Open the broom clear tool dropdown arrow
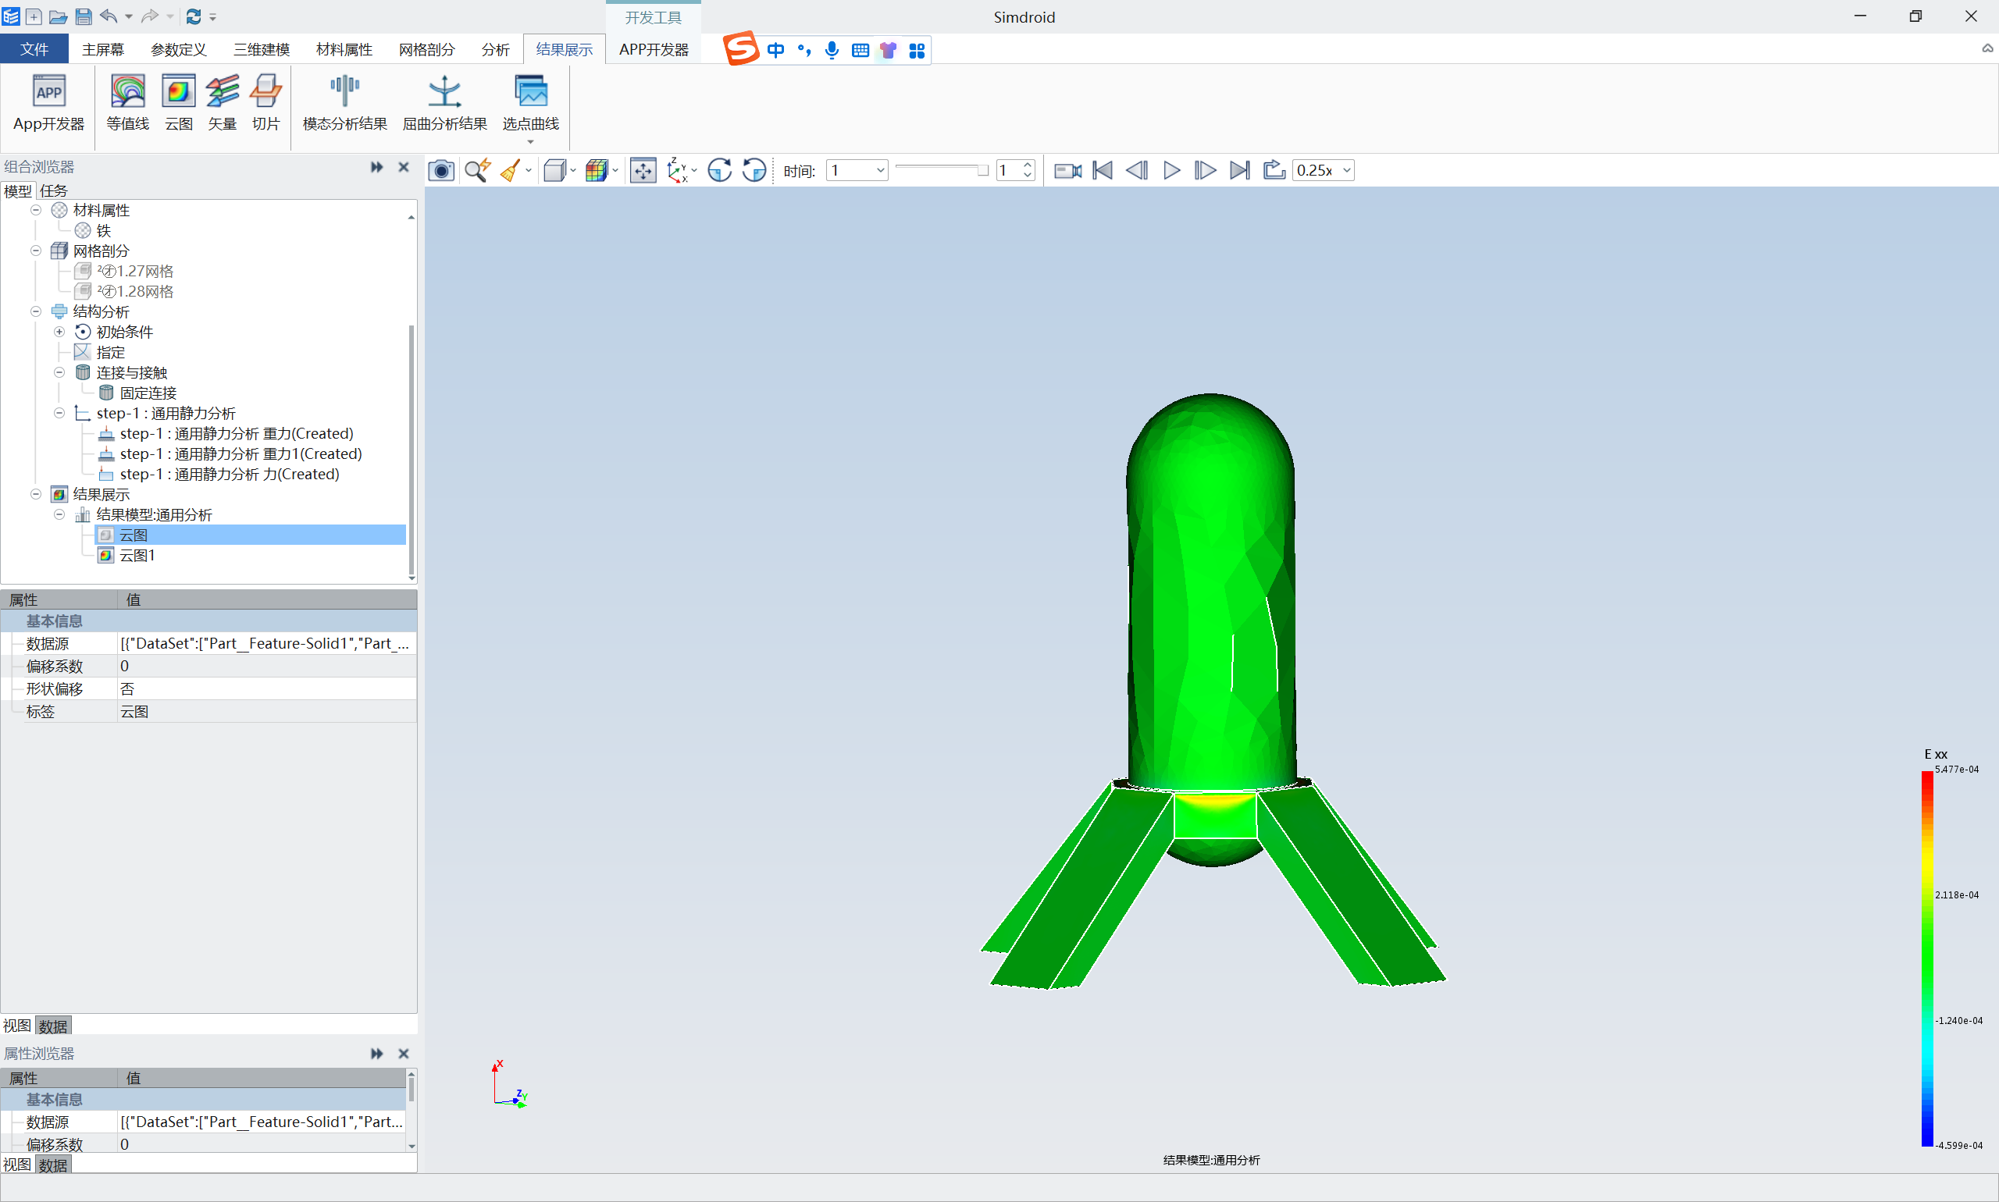The height and width of the screenshot is (1202, 1999). [529, 170]
